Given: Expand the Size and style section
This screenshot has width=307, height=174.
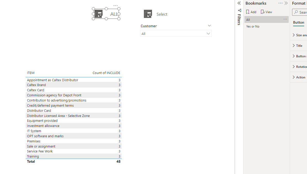Looking at the screenshot, I should [x=294, y=35].
